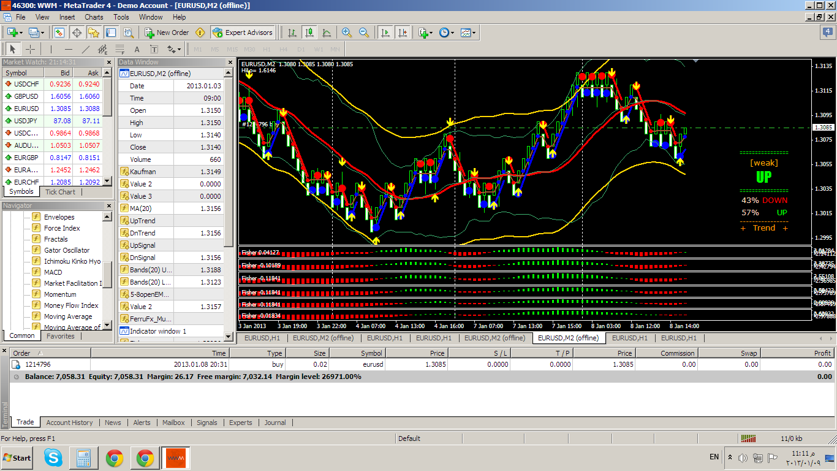Click the Profit column header
Screen dimensions: 837x471
pos(797,353)
